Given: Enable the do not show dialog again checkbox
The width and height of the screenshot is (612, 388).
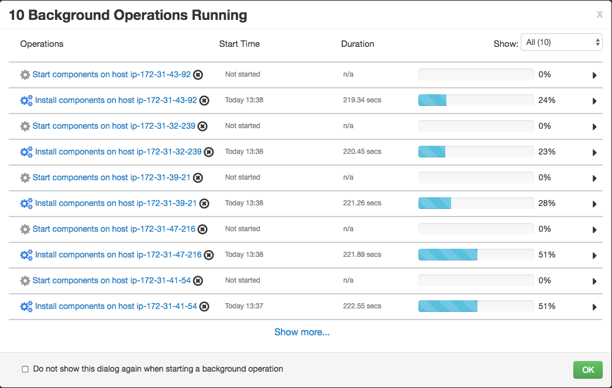Looking at the screenshot, I should pyautogui.click(x=25, y=369).
